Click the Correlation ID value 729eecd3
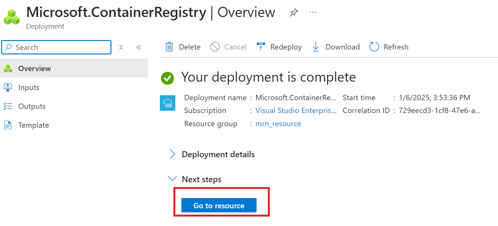 440,110
